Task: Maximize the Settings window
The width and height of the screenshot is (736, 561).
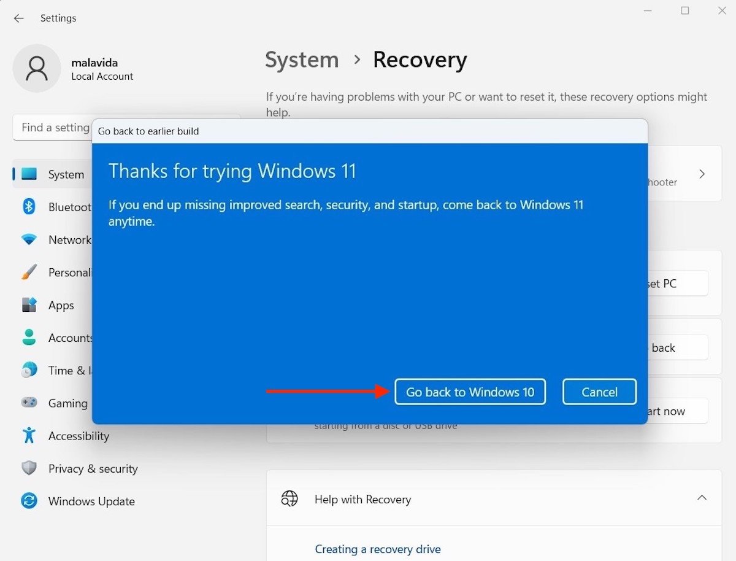Action: (x=685, y=10)
